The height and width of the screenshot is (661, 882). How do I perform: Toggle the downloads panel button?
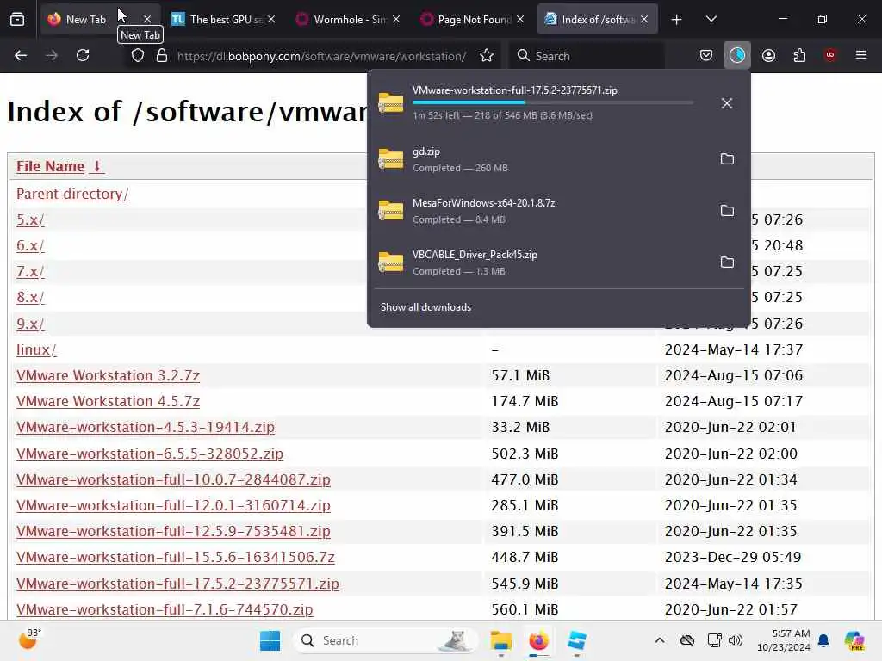point(737,55)
